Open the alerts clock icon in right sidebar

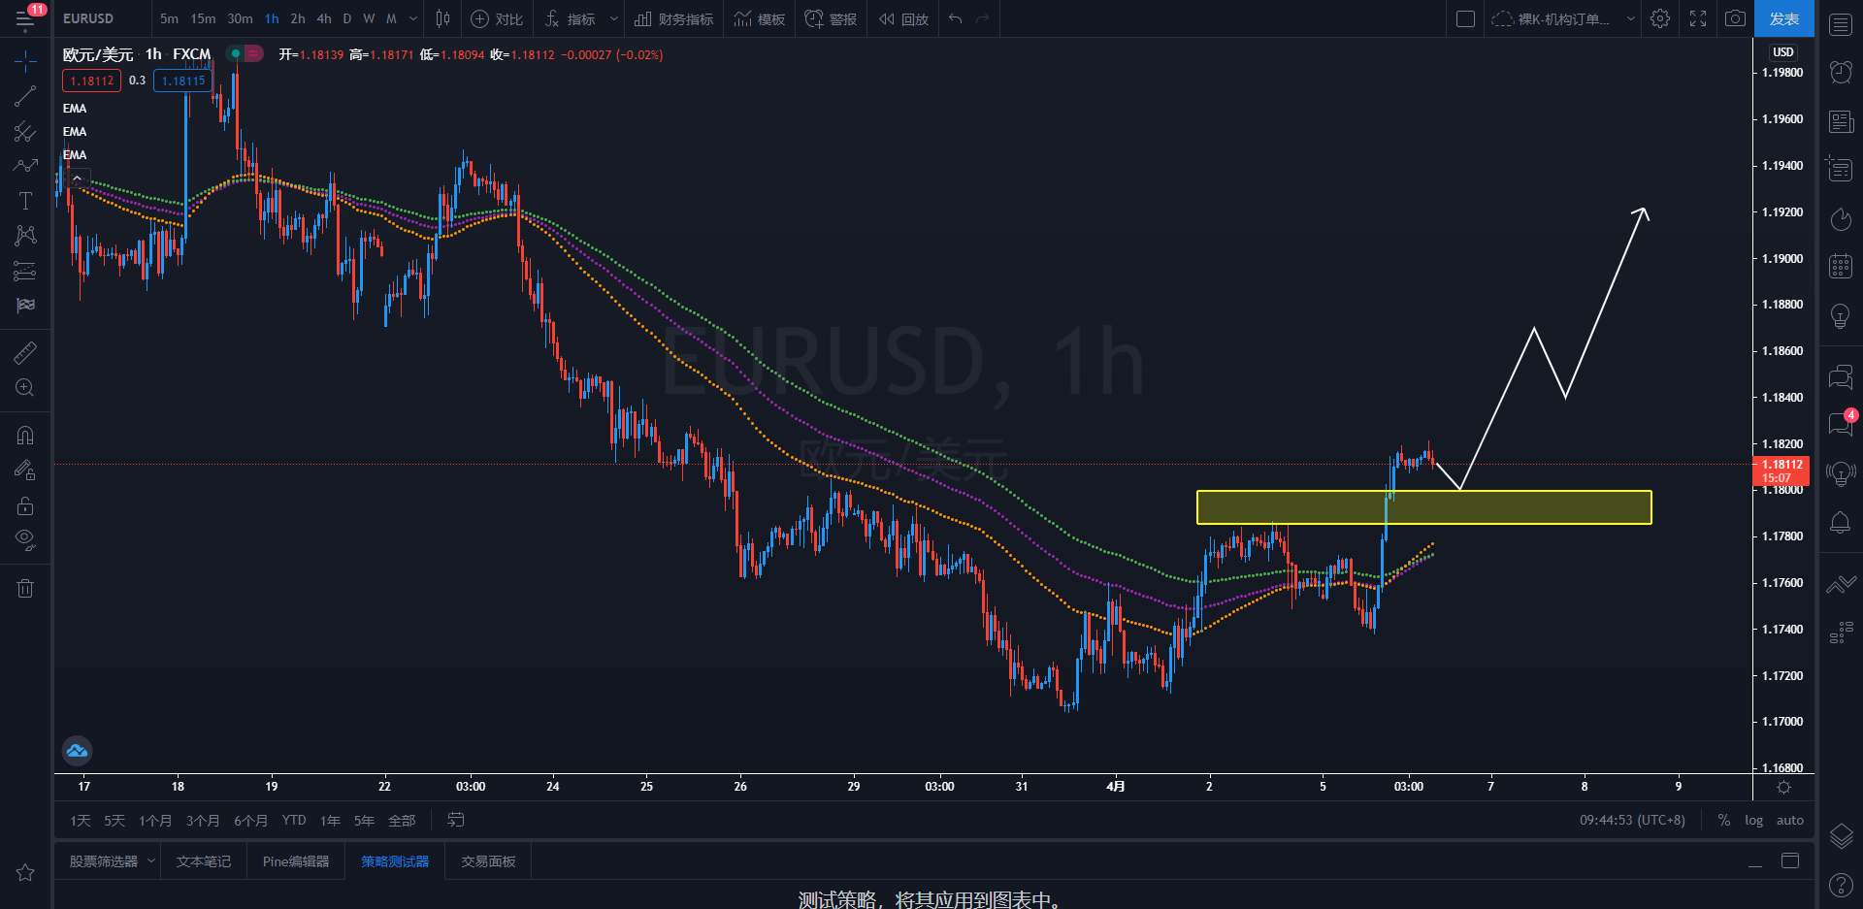(1840, 71)
